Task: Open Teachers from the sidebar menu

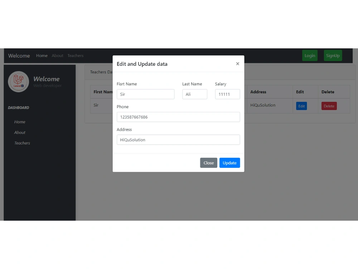Action: pyautogui.click(x=22, y=143)
